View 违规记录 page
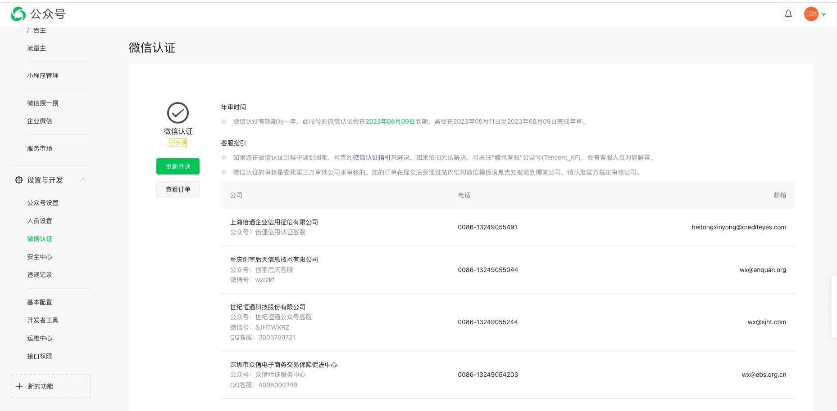This screenshot has width=837, height=411. pyautogui.click(x=40, y=275)
